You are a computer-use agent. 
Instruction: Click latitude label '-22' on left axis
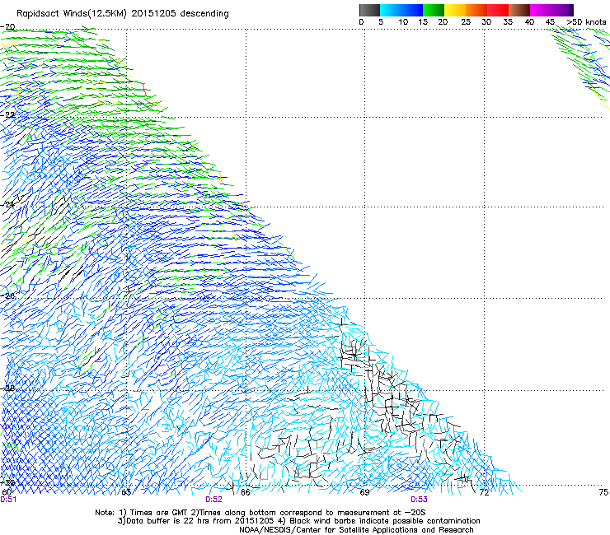[7, 115]
